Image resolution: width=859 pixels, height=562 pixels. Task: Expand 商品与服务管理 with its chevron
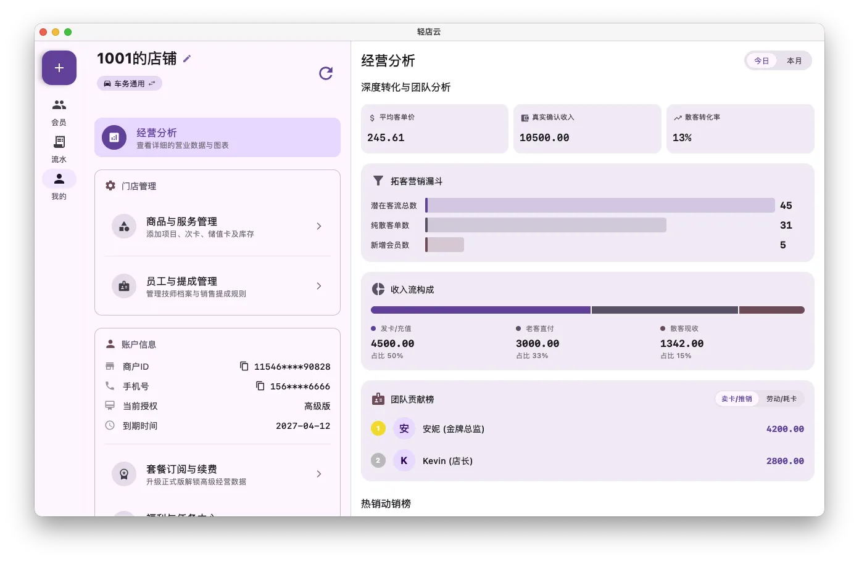tap(318, 226)
